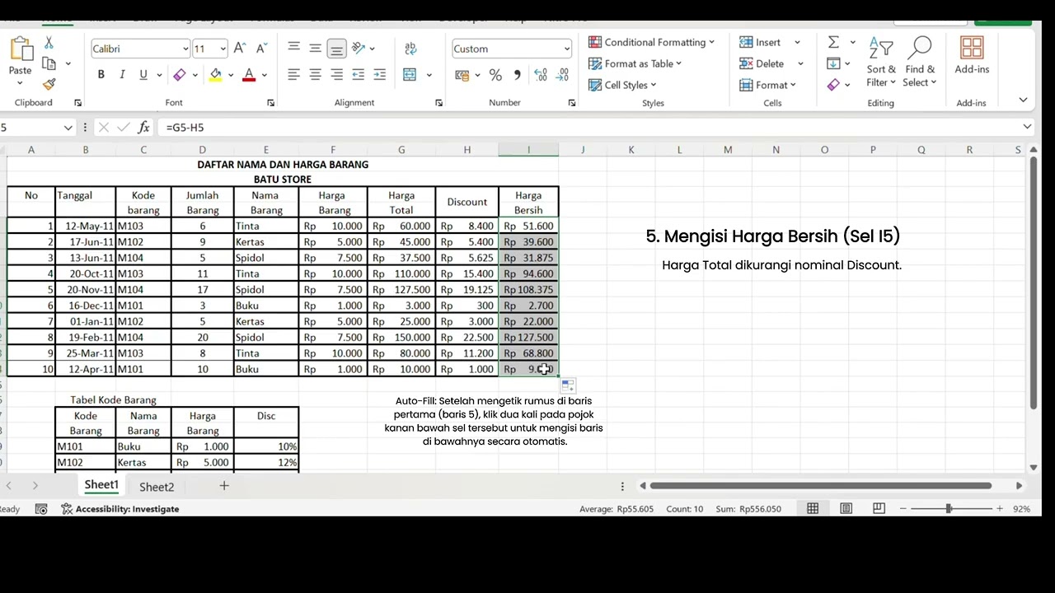1055x593 pixels.
Task: Click the Borders eraser icon
Action: click(179, 75)
